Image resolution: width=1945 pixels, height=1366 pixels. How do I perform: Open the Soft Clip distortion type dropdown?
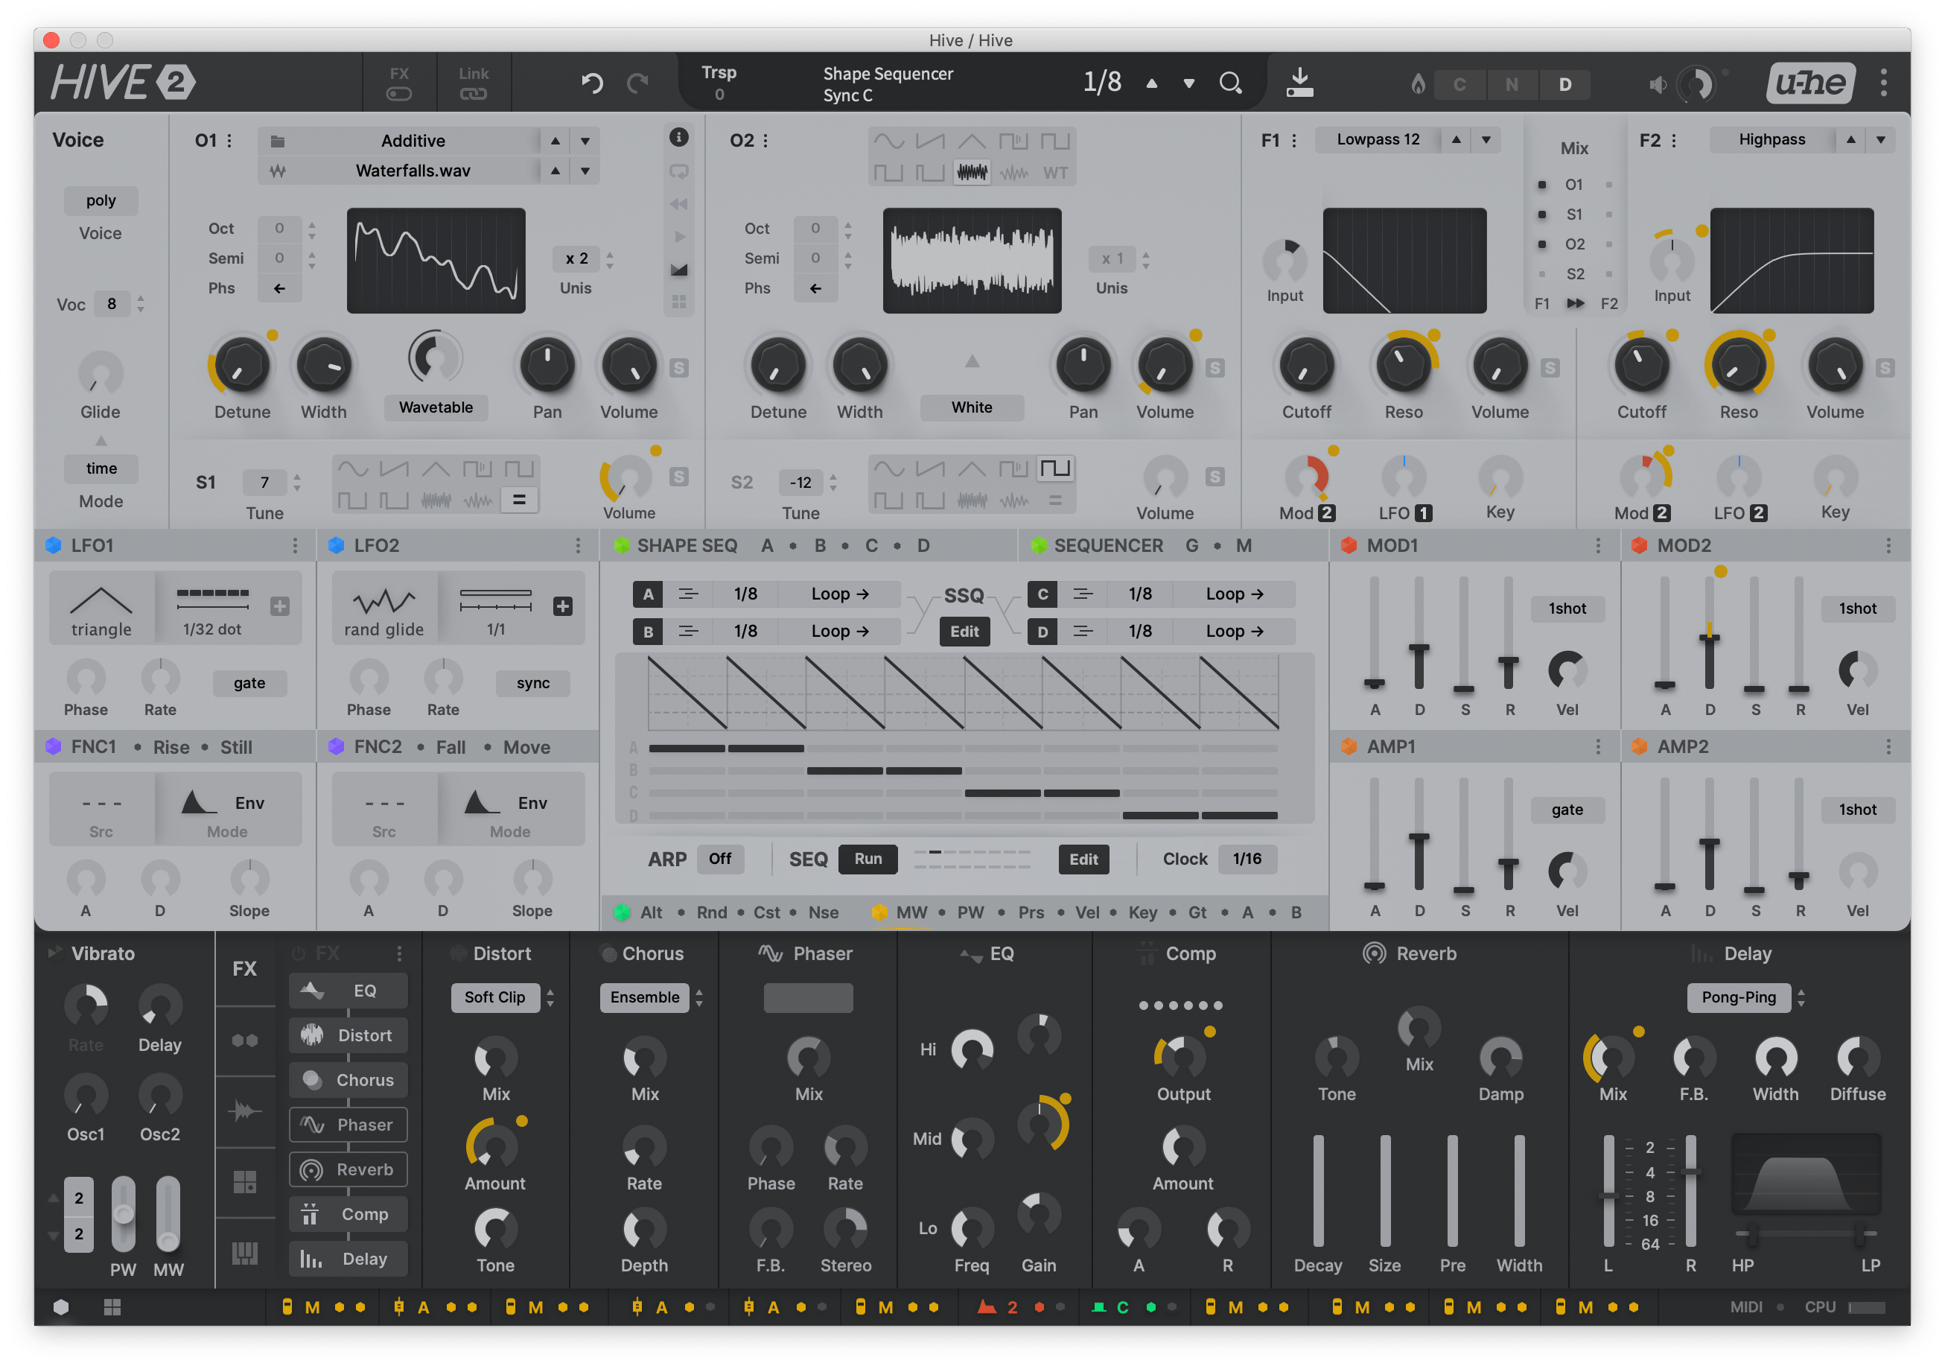[x=494, y=997]
